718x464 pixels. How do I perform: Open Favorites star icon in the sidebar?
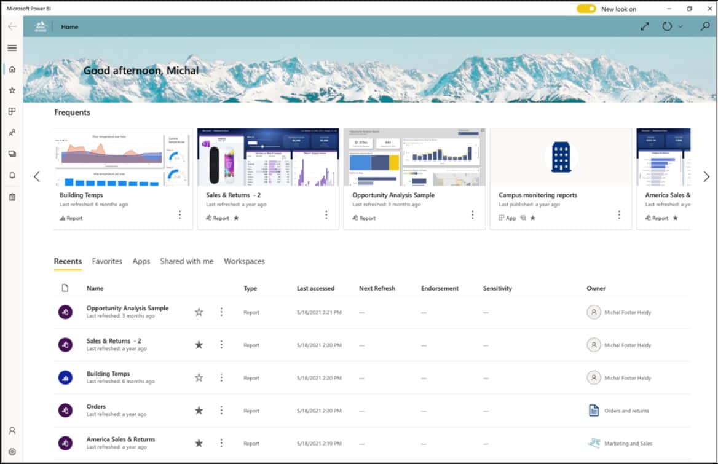point(12,90)
